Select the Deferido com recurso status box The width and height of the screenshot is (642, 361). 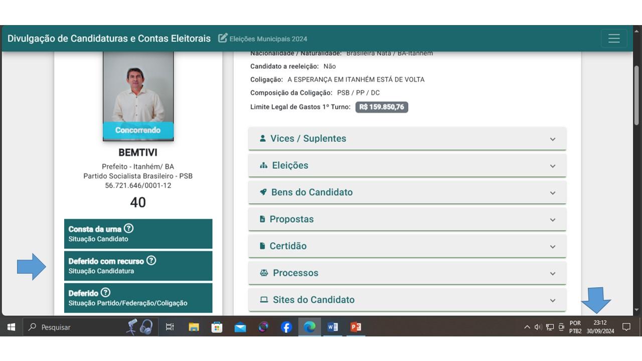(138, 266)
